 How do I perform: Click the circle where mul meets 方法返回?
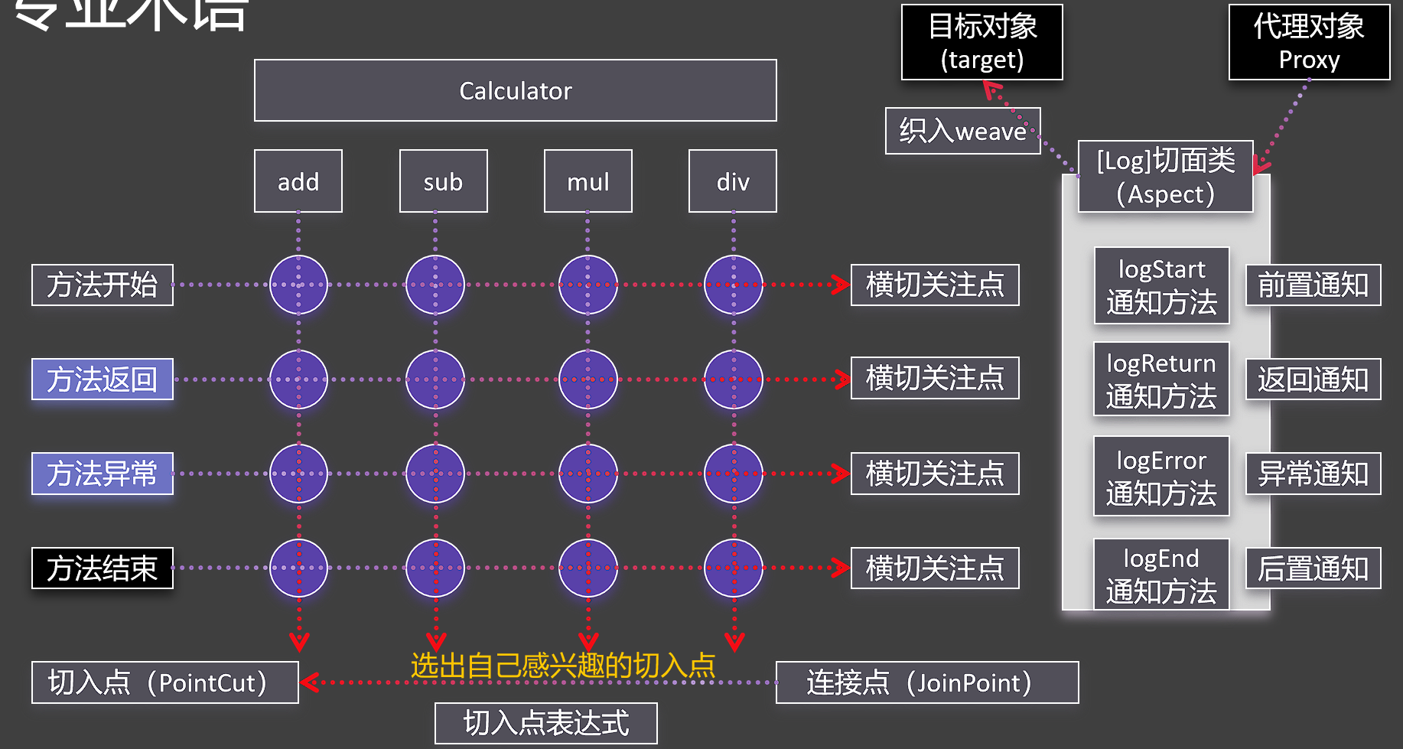[588, 379]
